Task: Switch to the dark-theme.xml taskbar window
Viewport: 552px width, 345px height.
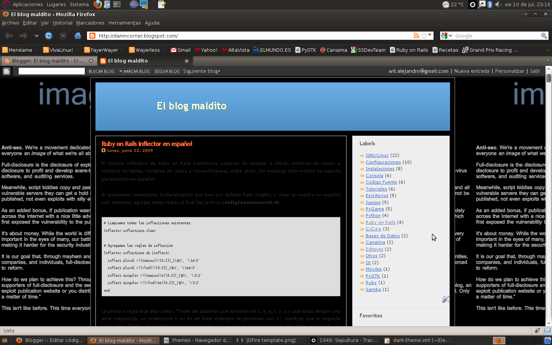Action: 419,340
